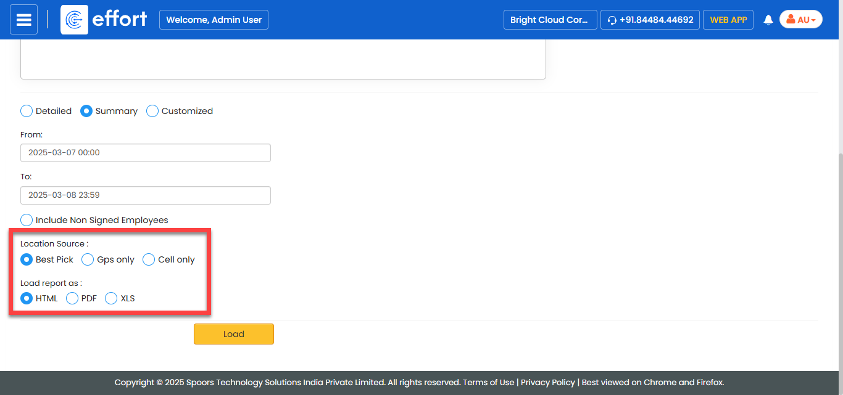The height and width of the screenshot is (395, 843).
Task: Open the Privacy Policy link
Action: pos(547,382)
